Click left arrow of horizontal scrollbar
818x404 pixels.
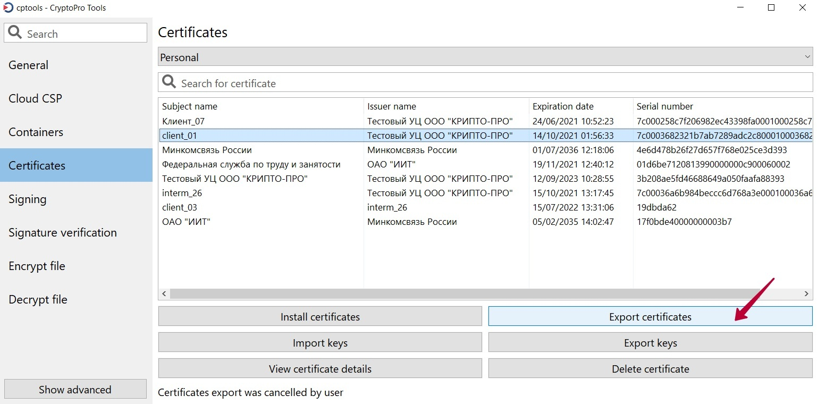[164, 293]
